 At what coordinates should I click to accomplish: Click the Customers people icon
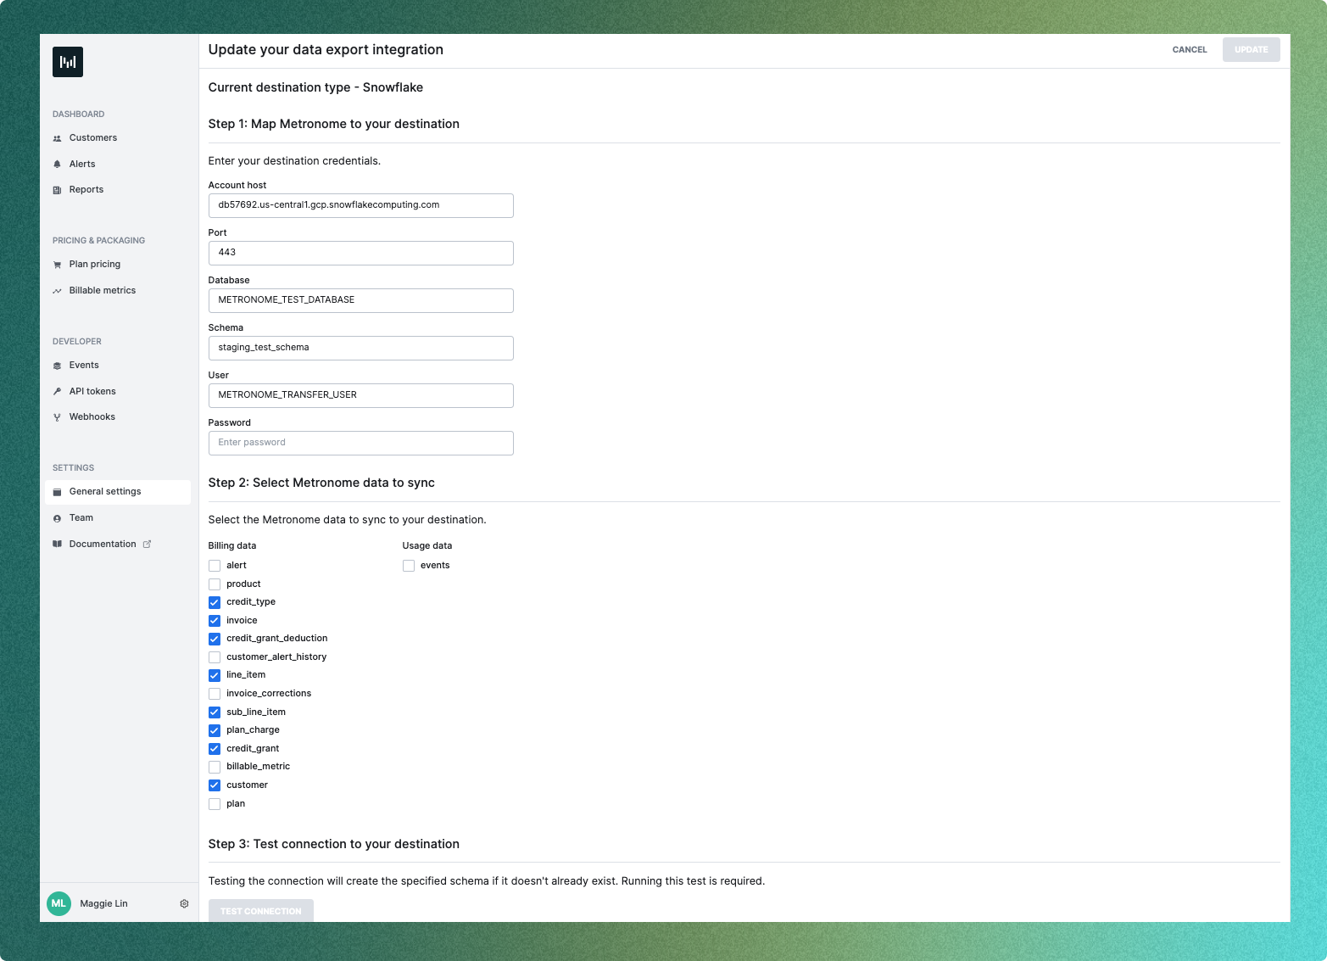click(x=57, y=138)
